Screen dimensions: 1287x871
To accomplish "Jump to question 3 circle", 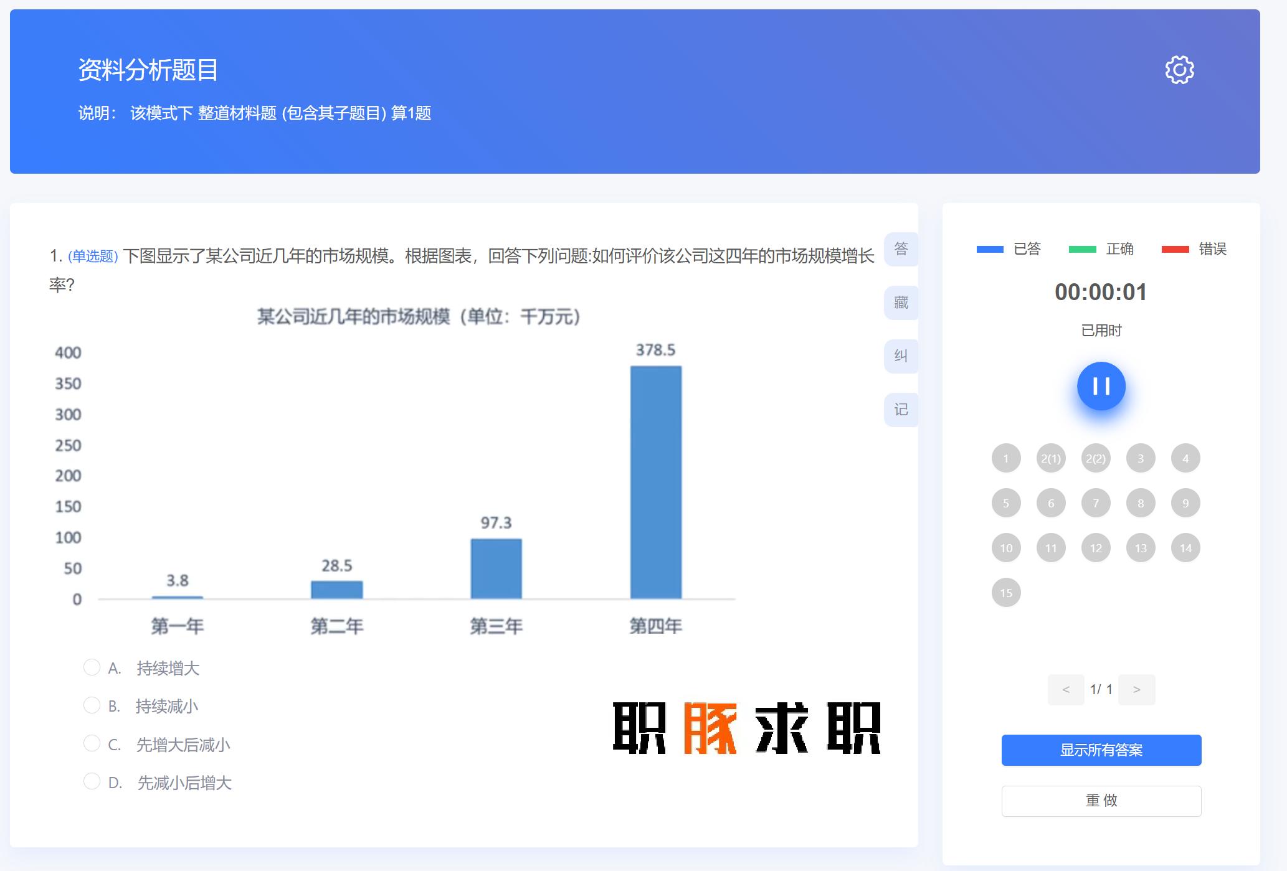I will coord(1141,458).
